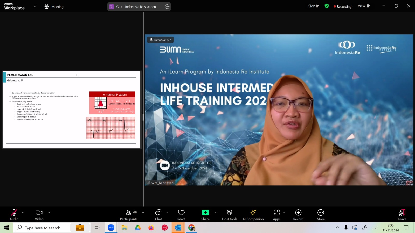Open Firefox from taskbar
The height and width of the screenshot is (233, 415).
click(151, 228)
